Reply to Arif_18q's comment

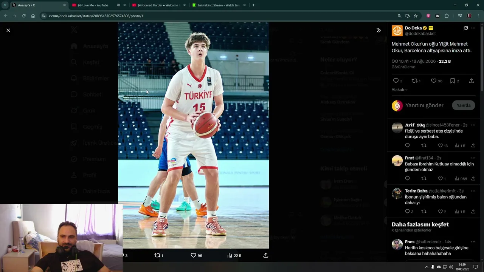(407, 145)
